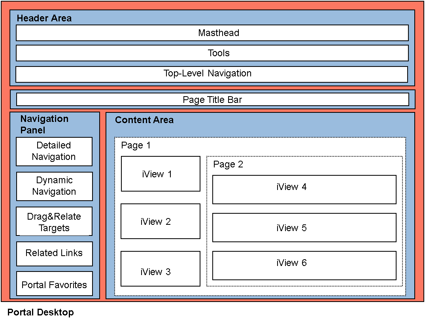This screenshot has width=425, height=319.
Task: Click the iView 1 box
Action: tap(161, 174)
